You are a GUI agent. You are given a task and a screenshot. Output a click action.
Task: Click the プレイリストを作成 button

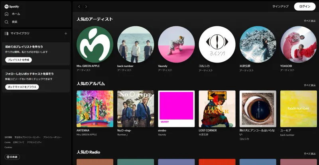point(18,60)
